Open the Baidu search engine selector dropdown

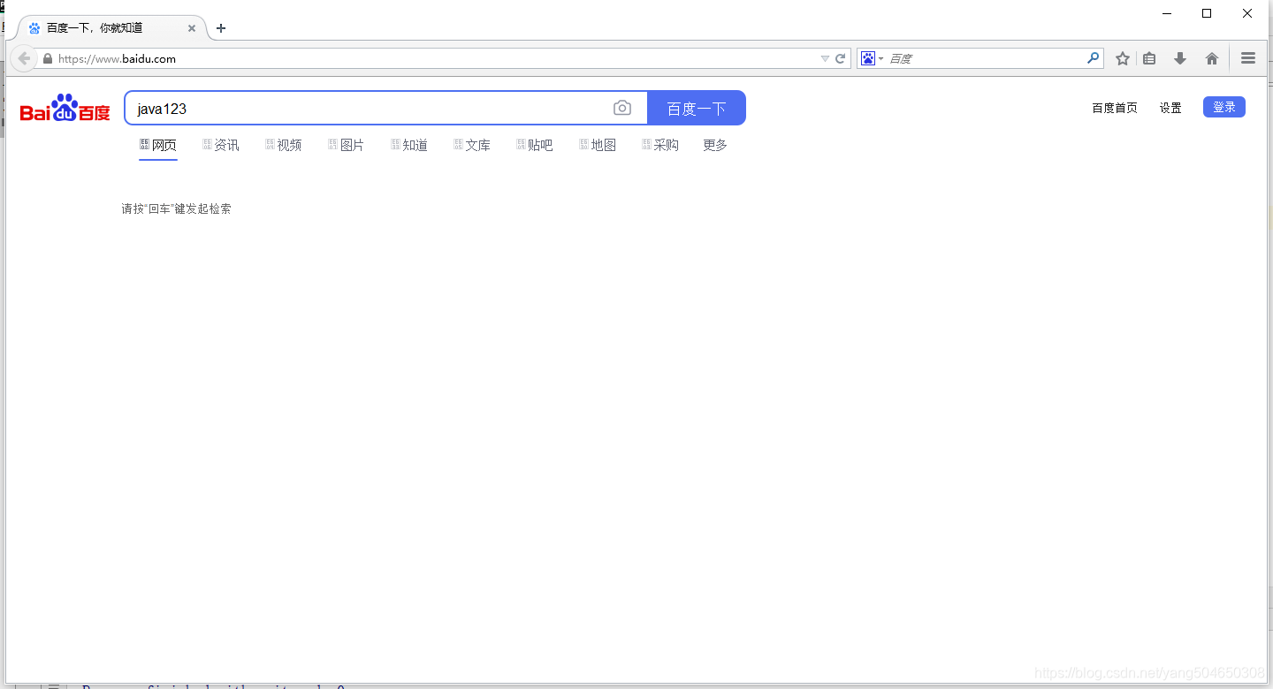point(872,58)
